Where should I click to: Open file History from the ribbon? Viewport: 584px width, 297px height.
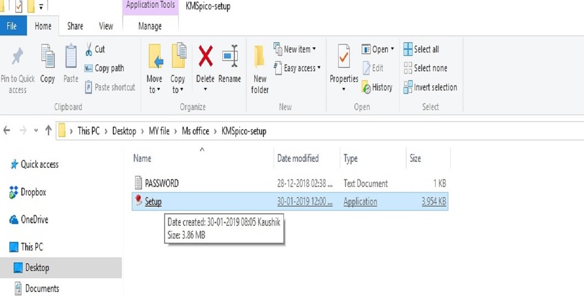(377, 87)
